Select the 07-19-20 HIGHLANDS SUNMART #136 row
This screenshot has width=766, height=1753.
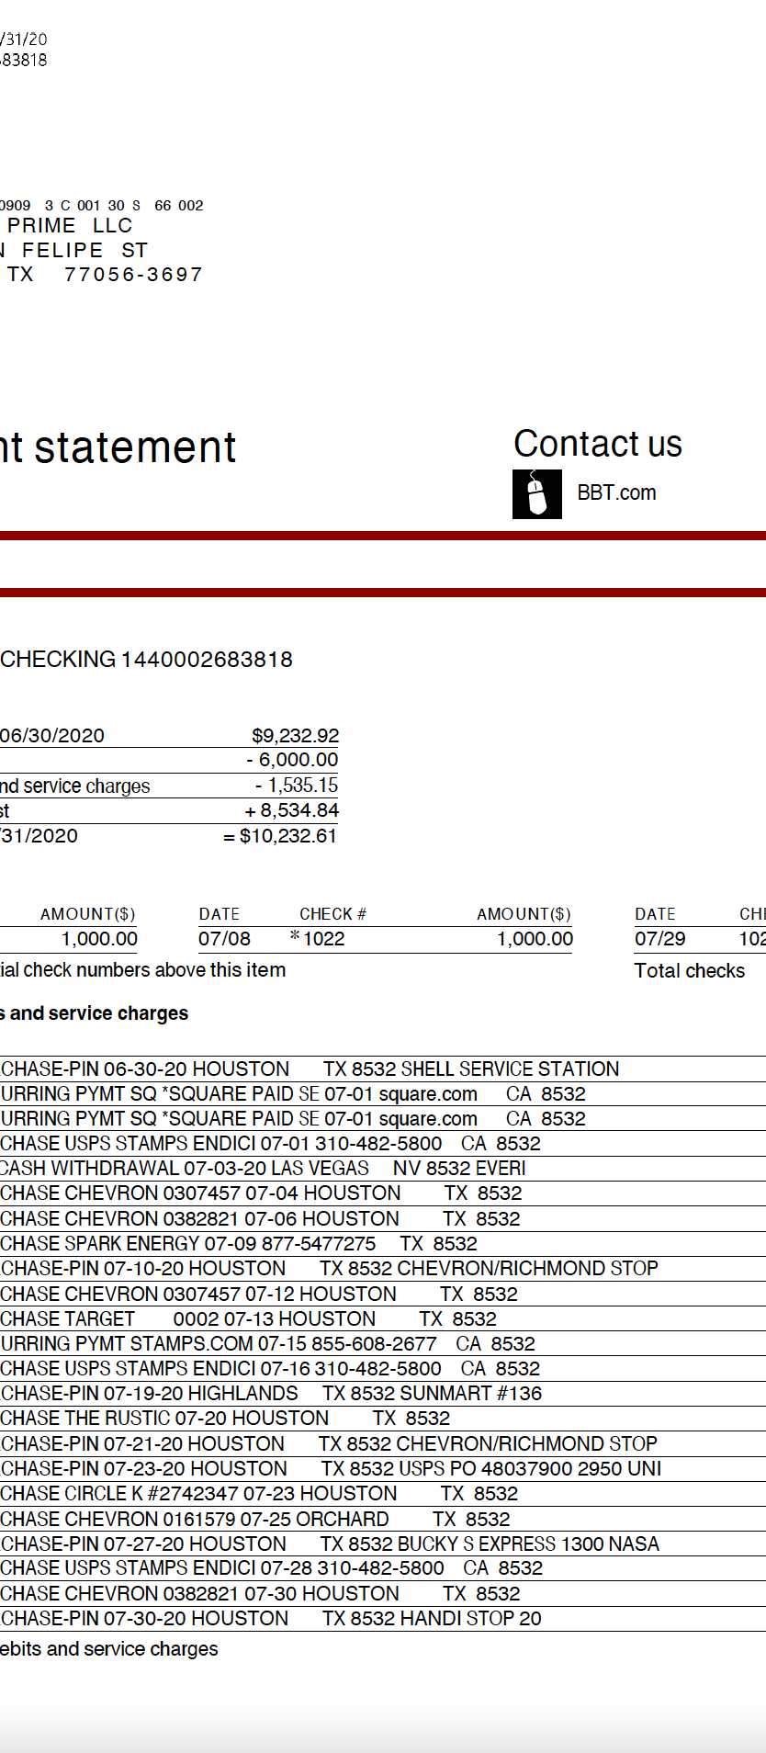(x=383, y=1394)
